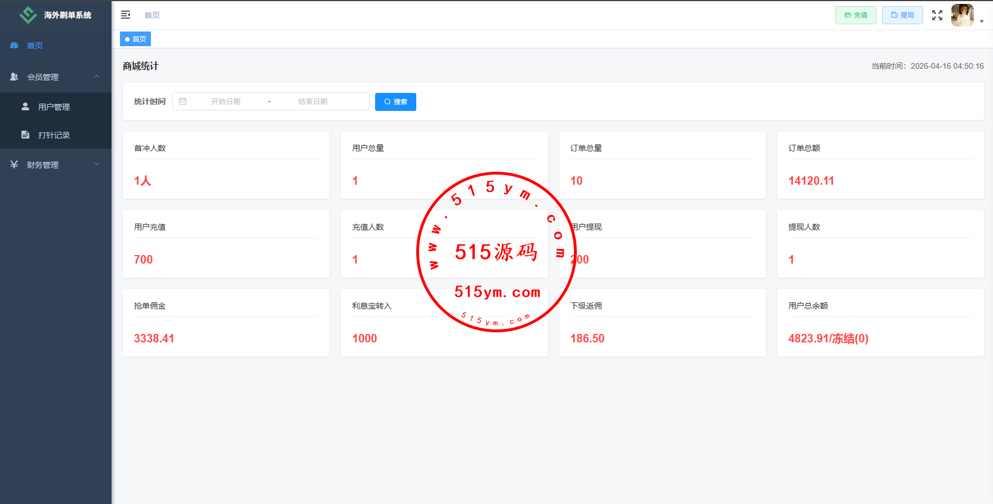Open the user avatar profile picture

[962, 15]
